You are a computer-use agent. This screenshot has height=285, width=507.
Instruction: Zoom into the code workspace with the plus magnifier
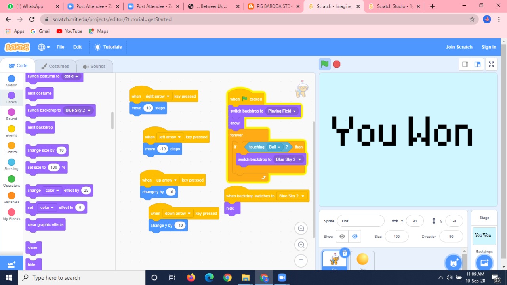pyautogui.click(x=301, y=228)
